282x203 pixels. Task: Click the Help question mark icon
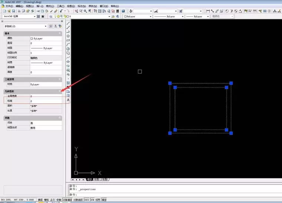(x=123, y=11)
